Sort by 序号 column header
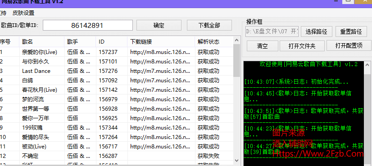The image size is (372, 166). (9, 42)
